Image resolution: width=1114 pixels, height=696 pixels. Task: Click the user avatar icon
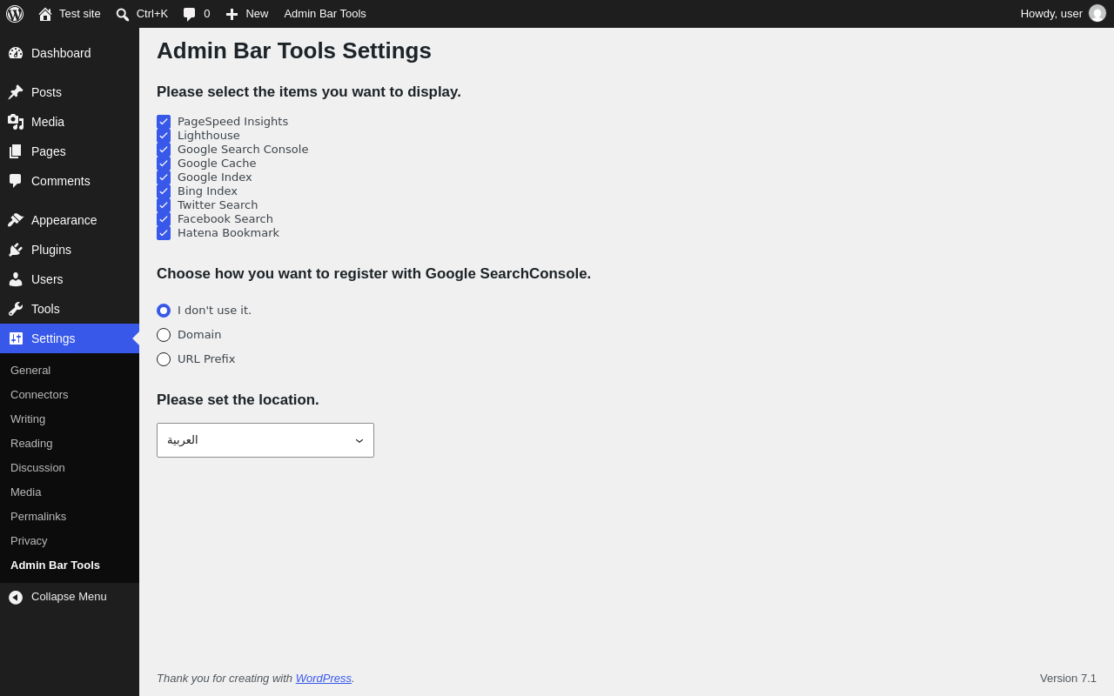tap(1097, 13)
